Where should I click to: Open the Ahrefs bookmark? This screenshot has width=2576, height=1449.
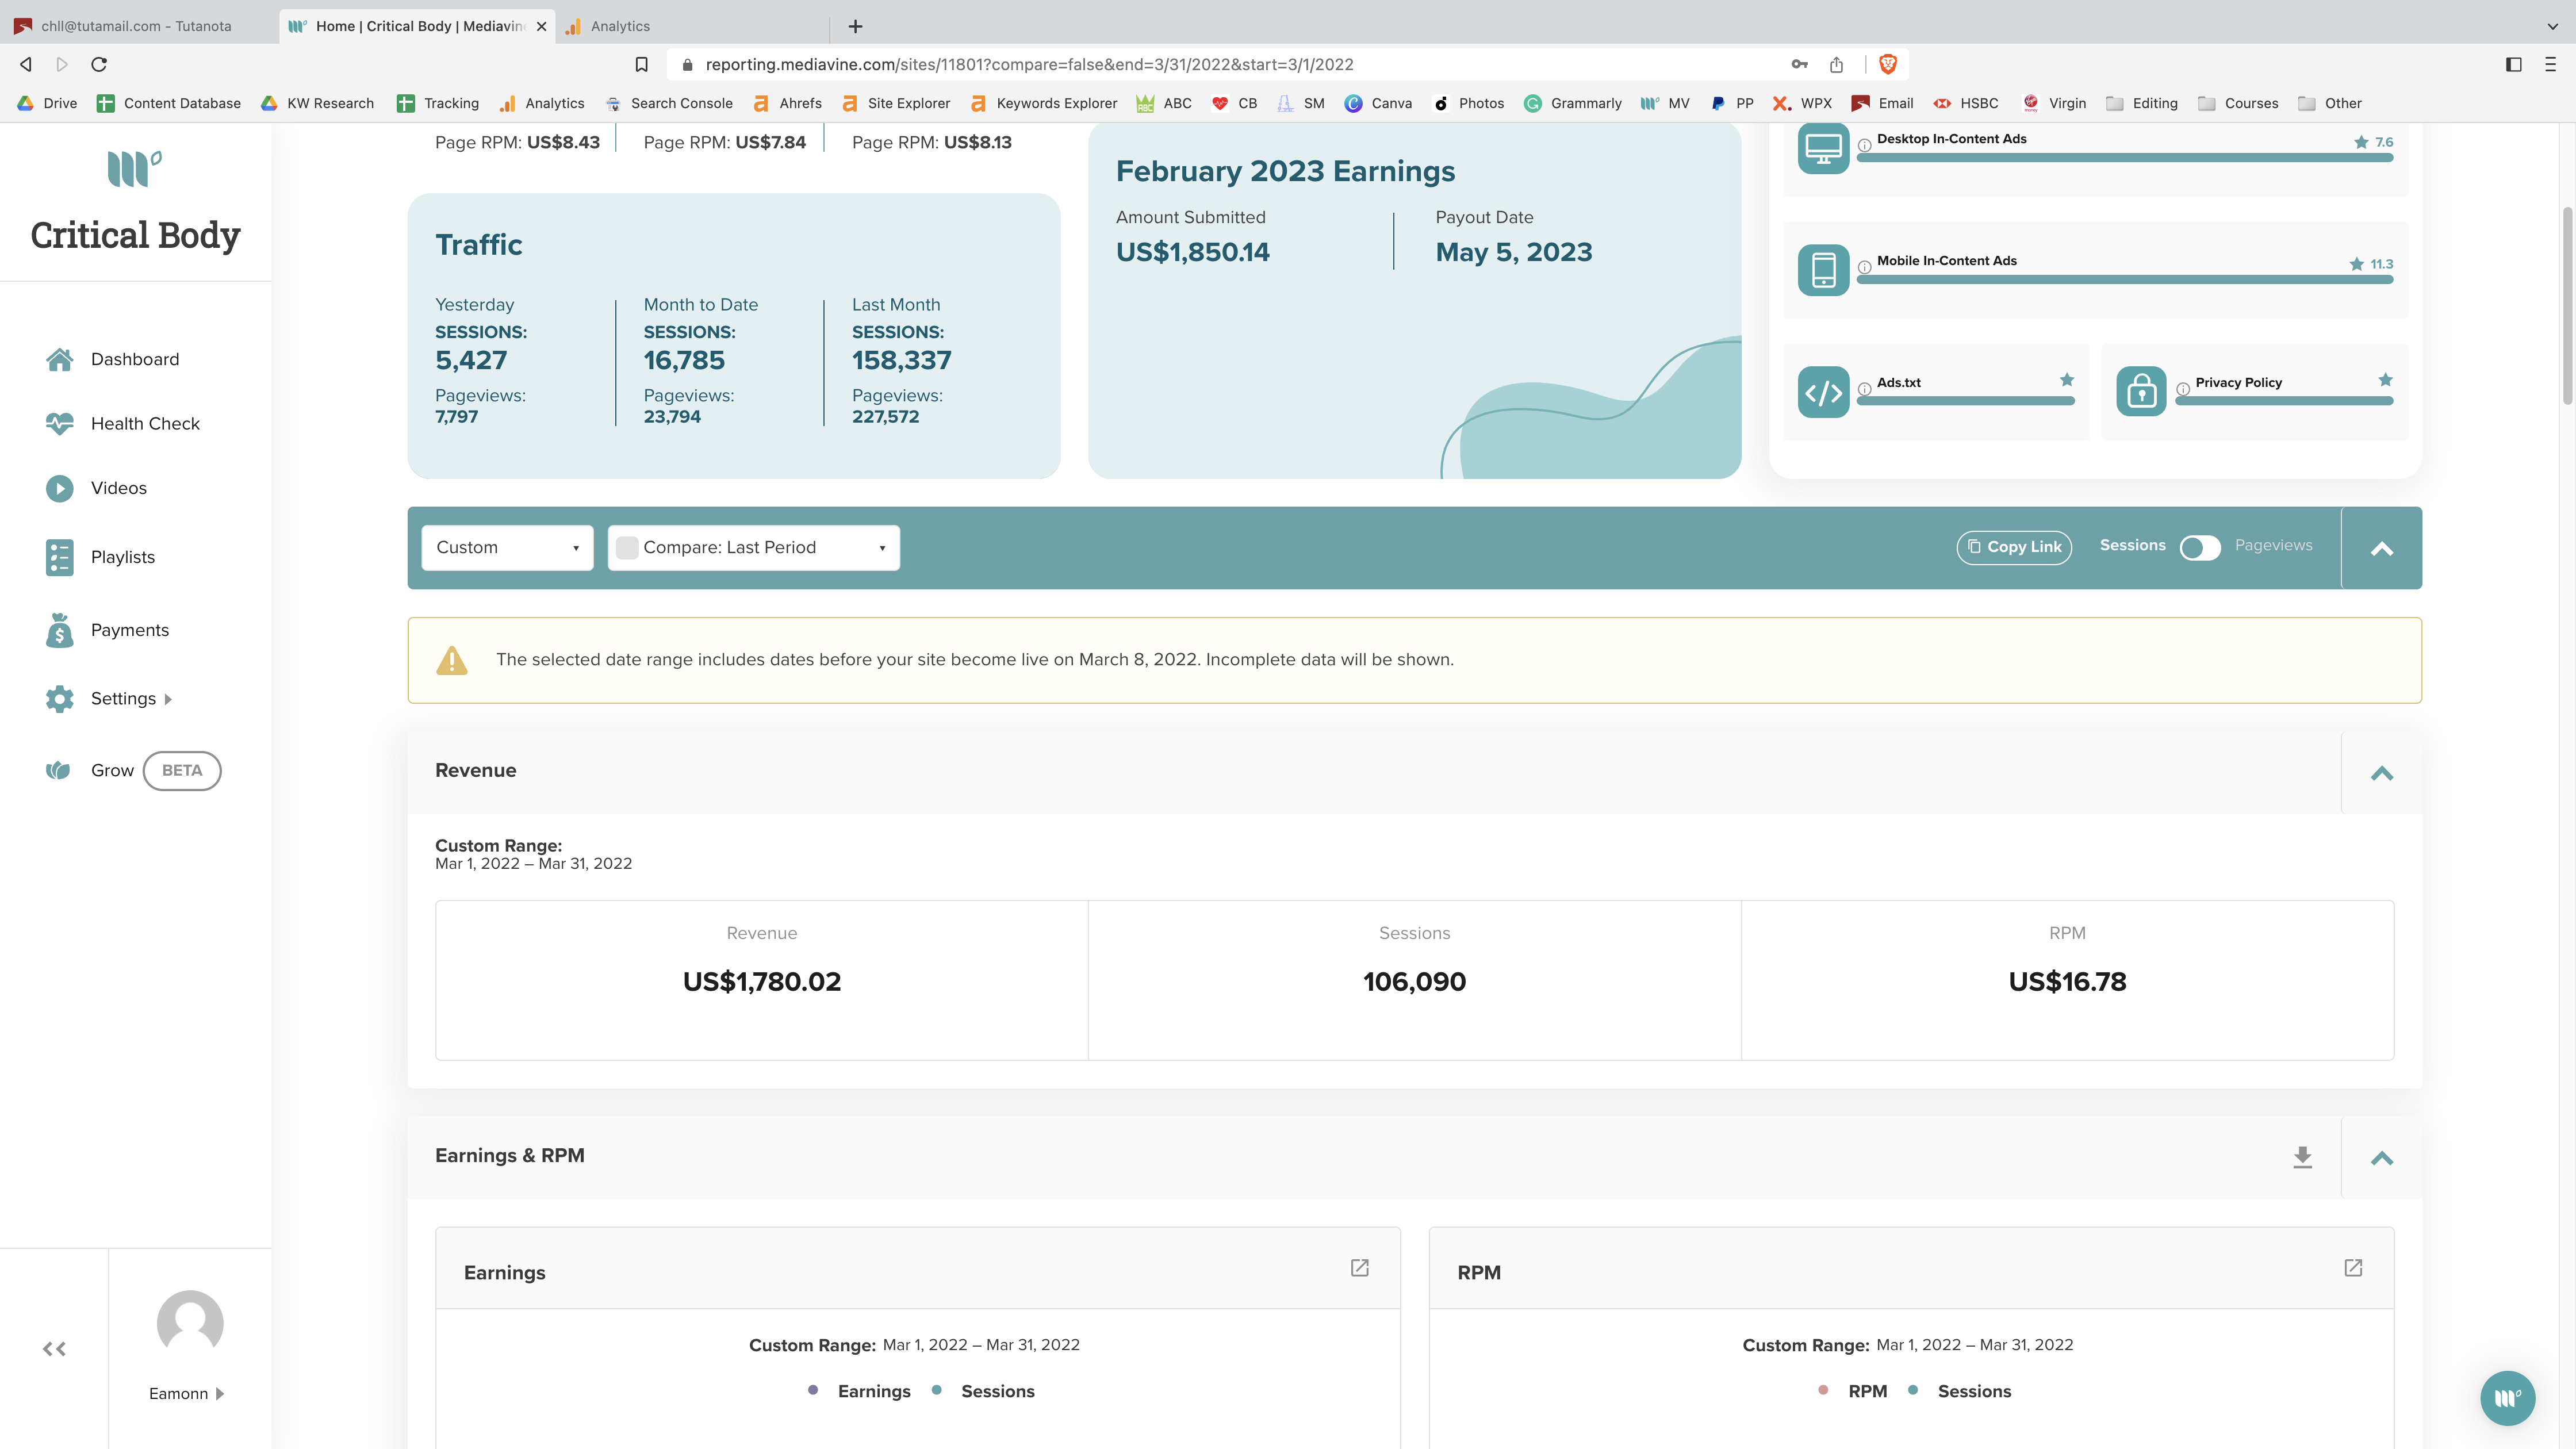click(787, 103)
